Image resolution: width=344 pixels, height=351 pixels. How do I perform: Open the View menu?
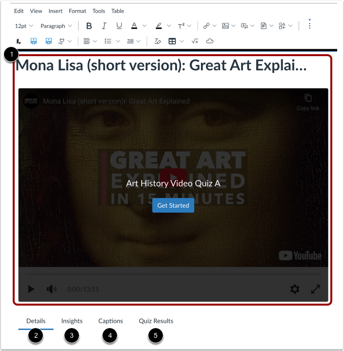coord(36,11)
